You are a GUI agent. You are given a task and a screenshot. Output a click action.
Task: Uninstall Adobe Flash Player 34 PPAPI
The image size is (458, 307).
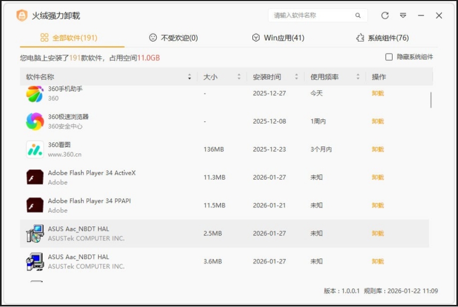tap(378, 206)
